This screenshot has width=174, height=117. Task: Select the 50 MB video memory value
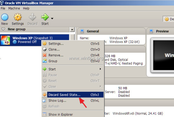(123, 88)
